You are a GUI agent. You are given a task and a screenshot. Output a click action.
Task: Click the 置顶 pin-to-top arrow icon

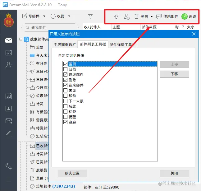point(116,16)
